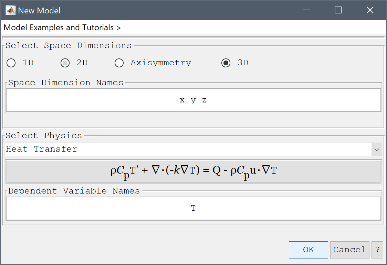
Task: Maximize the New Model window
Action: 338,10
